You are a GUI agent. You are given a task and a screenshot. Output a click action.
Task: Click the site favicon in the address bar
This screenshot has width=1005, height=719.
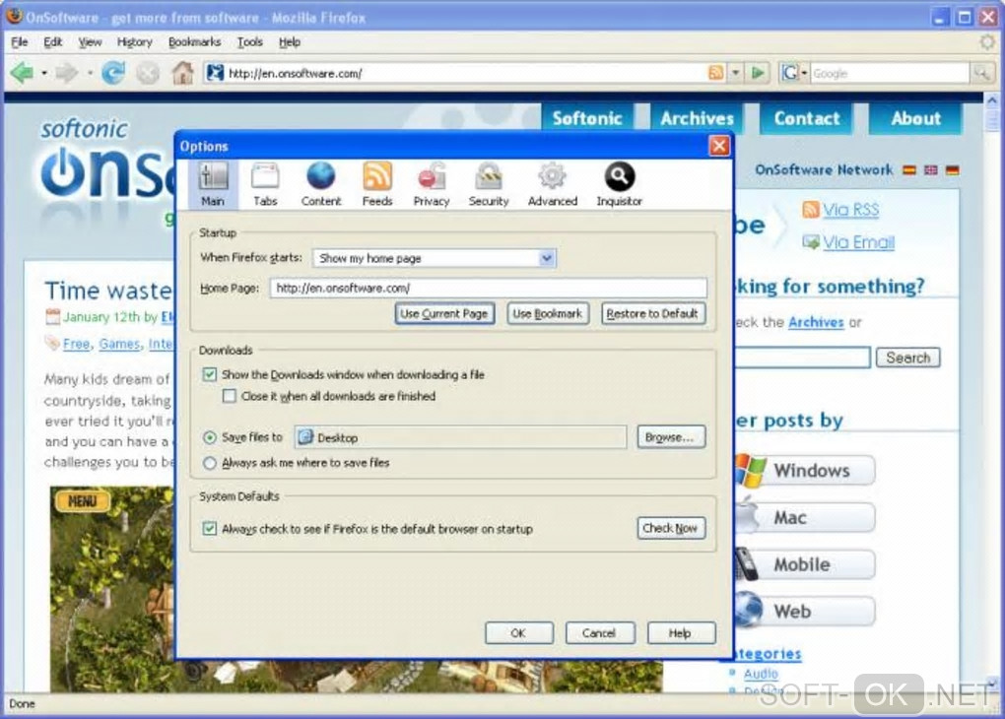point(216,73)
